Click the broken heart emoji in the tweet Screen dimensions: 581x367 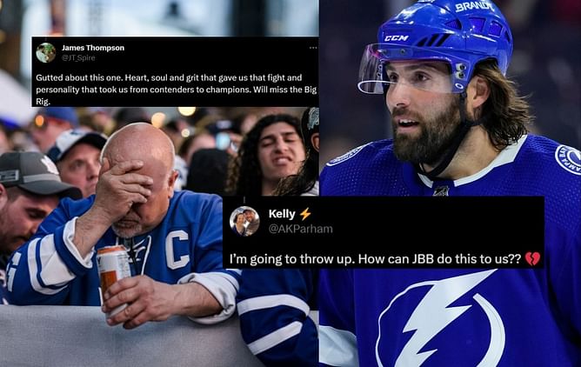point(532,259)
